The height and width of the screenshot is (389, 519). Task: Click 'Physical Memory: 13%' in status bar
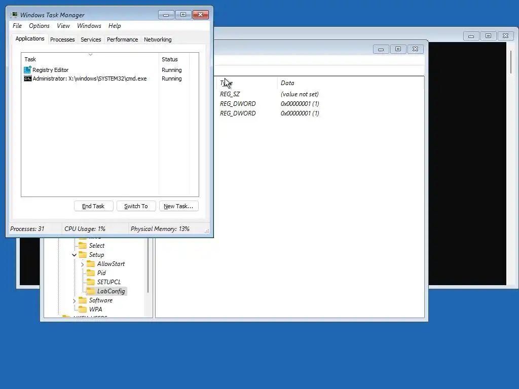(x=160, y=228)
